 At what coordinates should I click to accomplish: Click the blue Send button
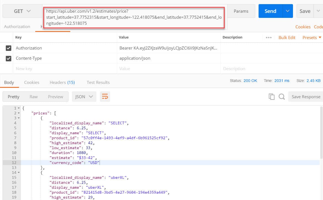click(270, 11)
